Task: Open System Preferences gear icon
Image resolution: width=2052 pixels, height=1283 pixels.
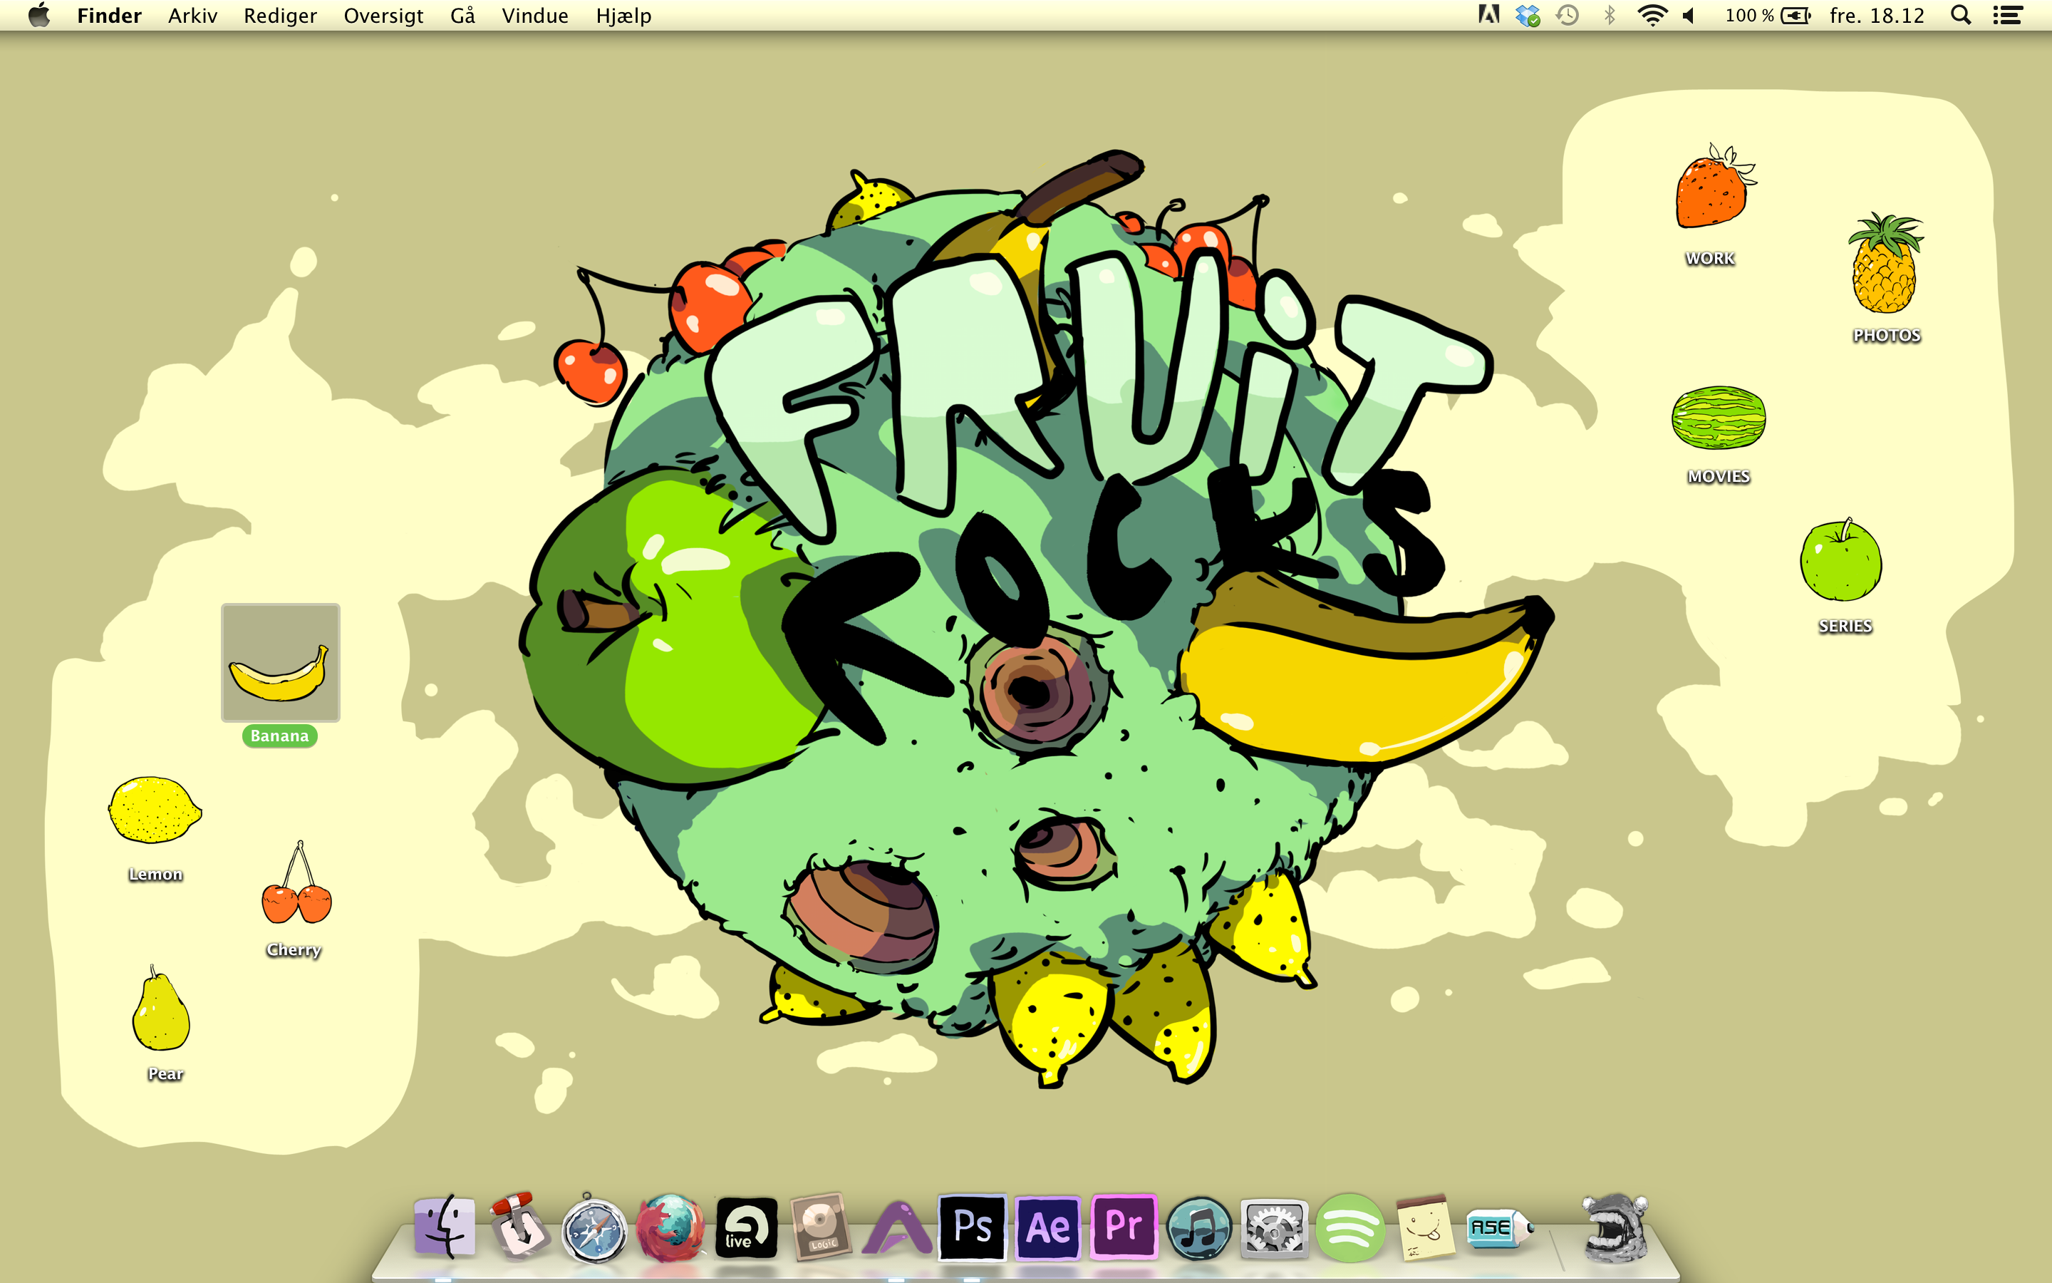Action: [x=1274, y=1227]
